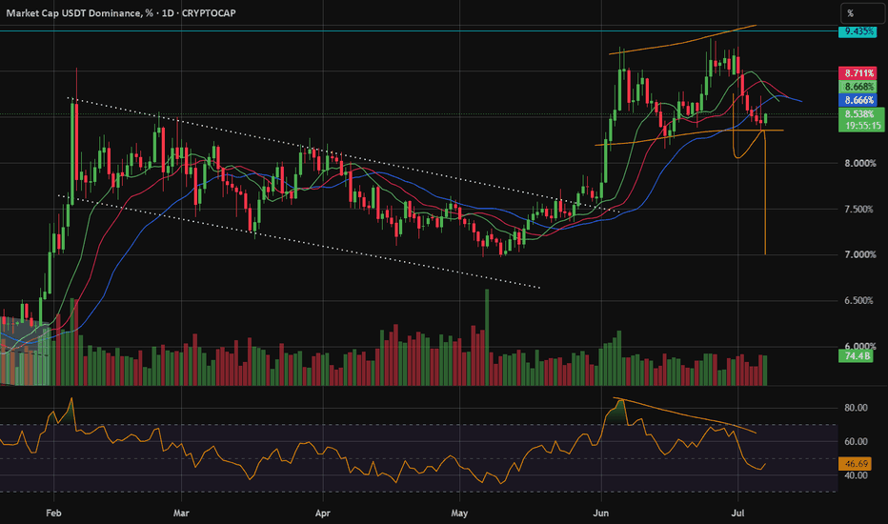Click the Apr label on the time axis
This screenshot has width=888, height=524.
(322, 514)
